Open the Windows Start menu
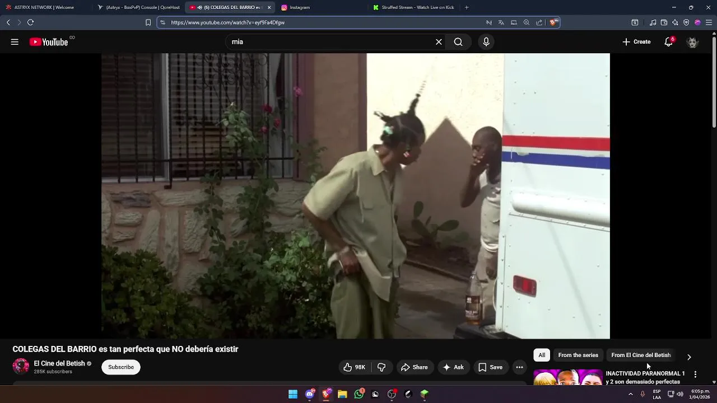717x403 pixels. (x=293, y=394)
